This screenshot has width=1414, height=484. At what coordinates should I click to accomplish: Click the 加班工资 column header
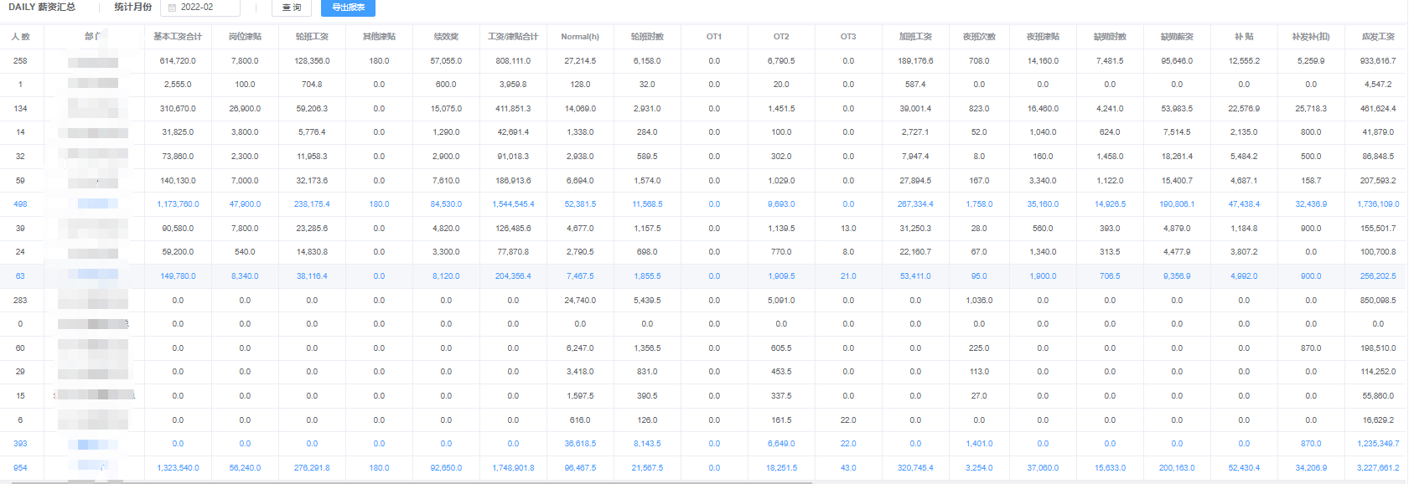tap(915, 37)
